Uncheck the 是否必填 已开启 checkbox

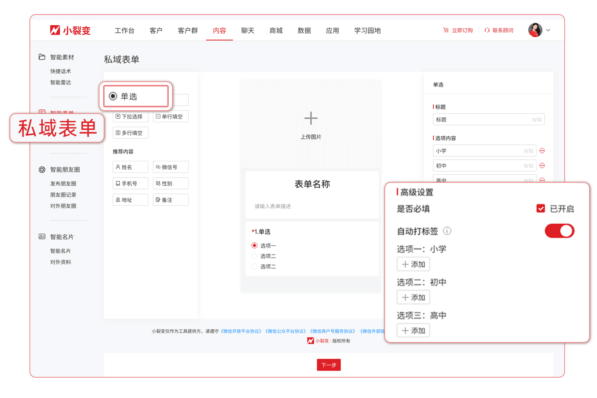pos(541,209)
